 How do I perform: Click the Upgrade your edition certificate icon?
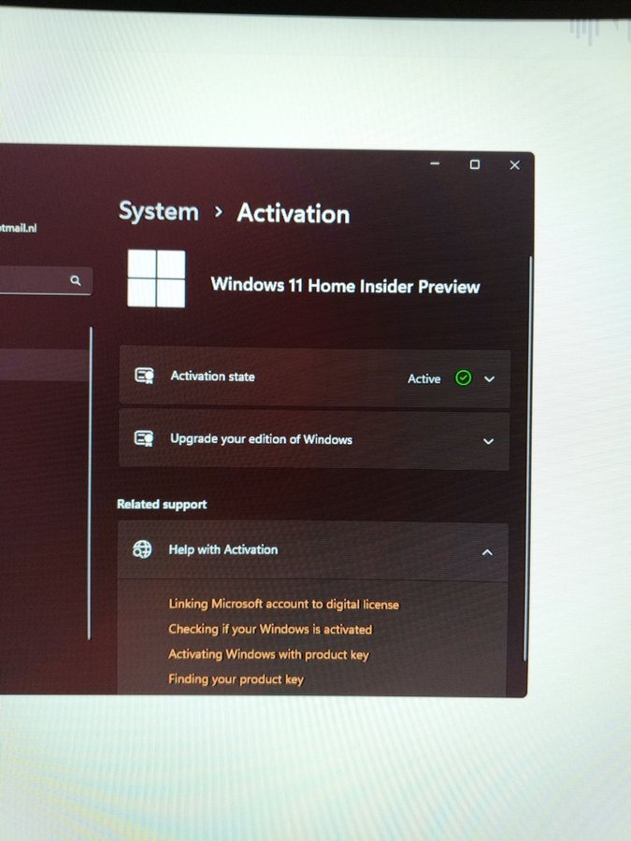[x=144, y=439]
